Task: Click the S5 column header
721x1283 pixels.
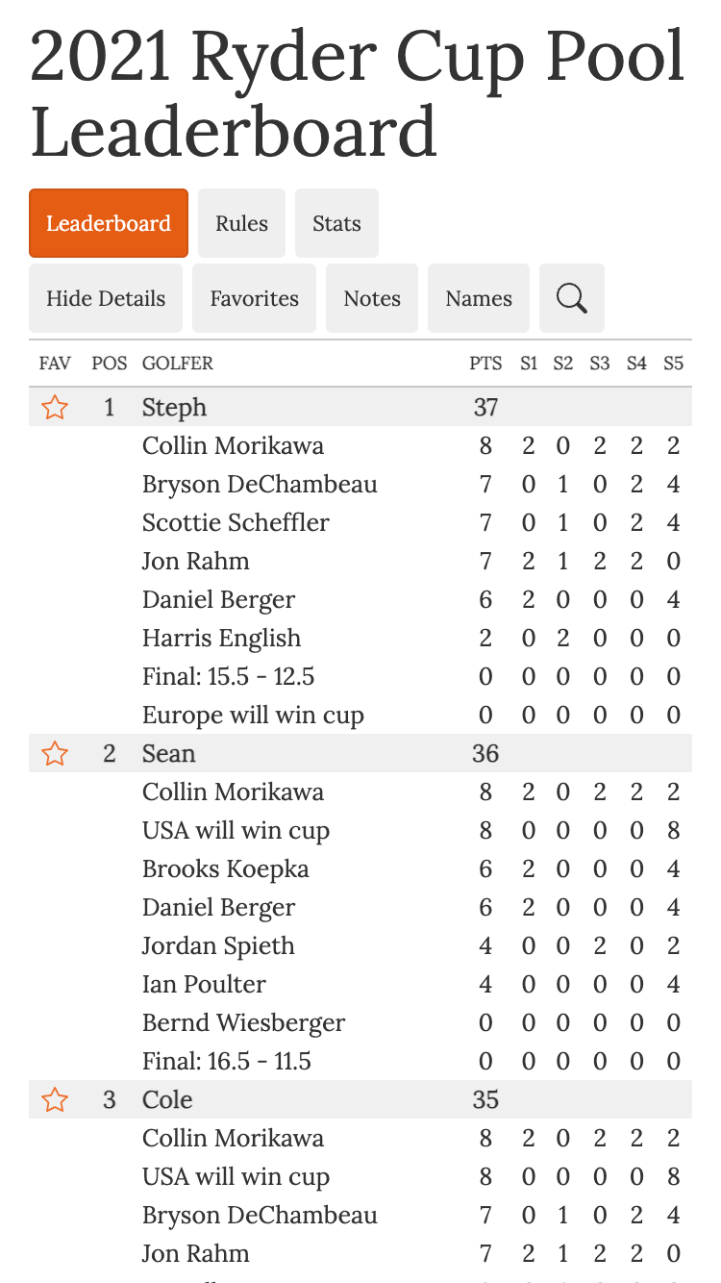Action: [673, 364]
